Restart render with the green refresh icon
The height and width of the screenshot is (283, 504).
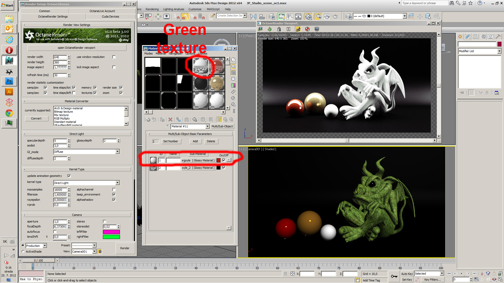270,29
